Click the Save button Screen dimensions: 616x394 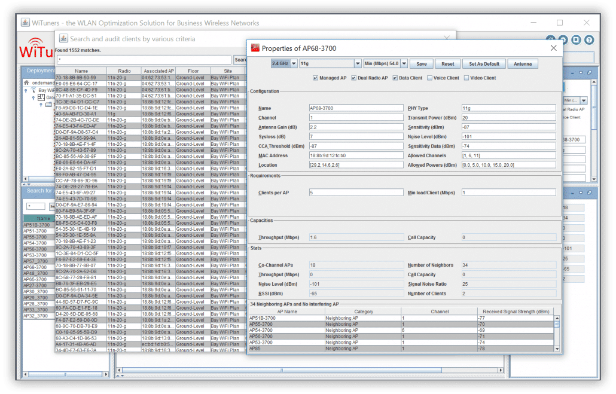422,63
